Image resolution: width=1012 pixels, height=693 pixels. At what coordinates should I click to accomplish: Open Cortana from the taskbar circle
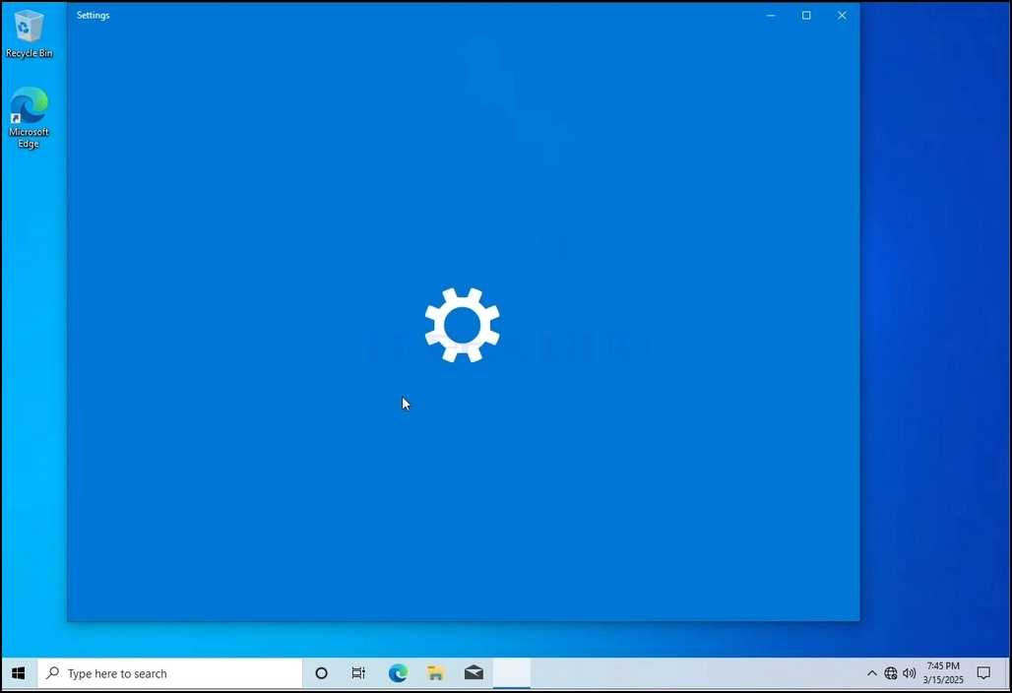coord(321,673)
